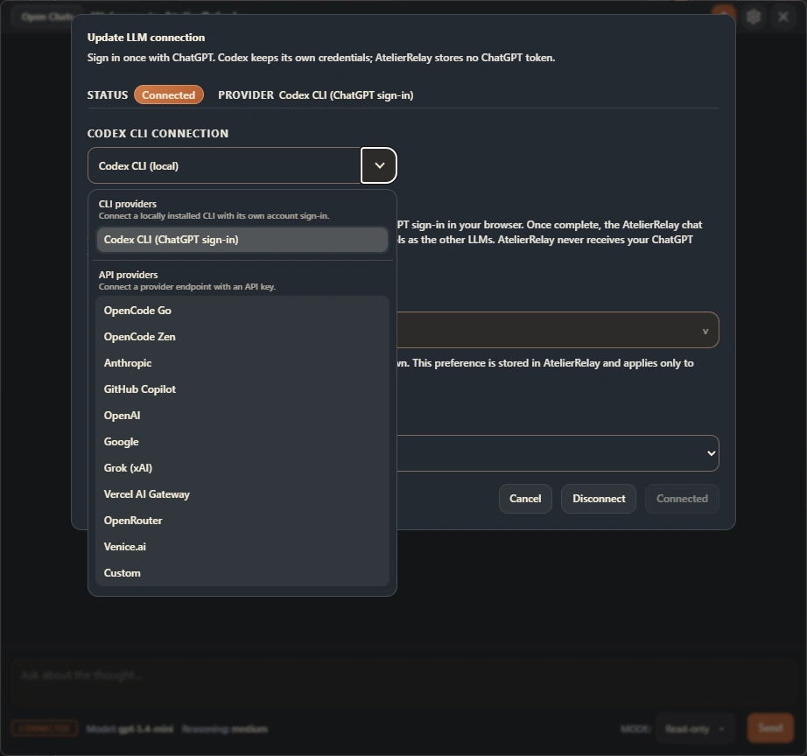Click the 'API providers' group heading
The height and width of the screenshot is (756, 807).
tap(128, 275)
